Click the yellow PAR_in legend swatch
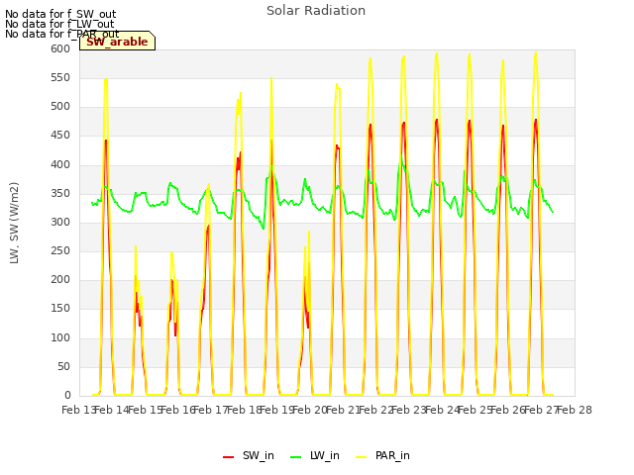 click(361, 457)
